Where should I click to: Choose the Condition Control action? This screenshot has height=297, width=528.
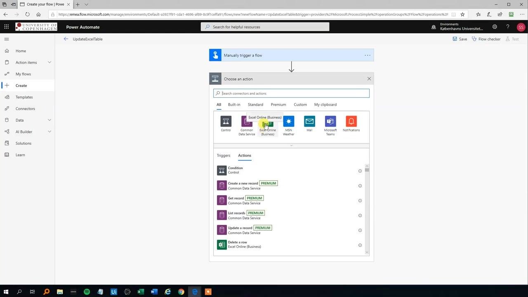point(289,170)
